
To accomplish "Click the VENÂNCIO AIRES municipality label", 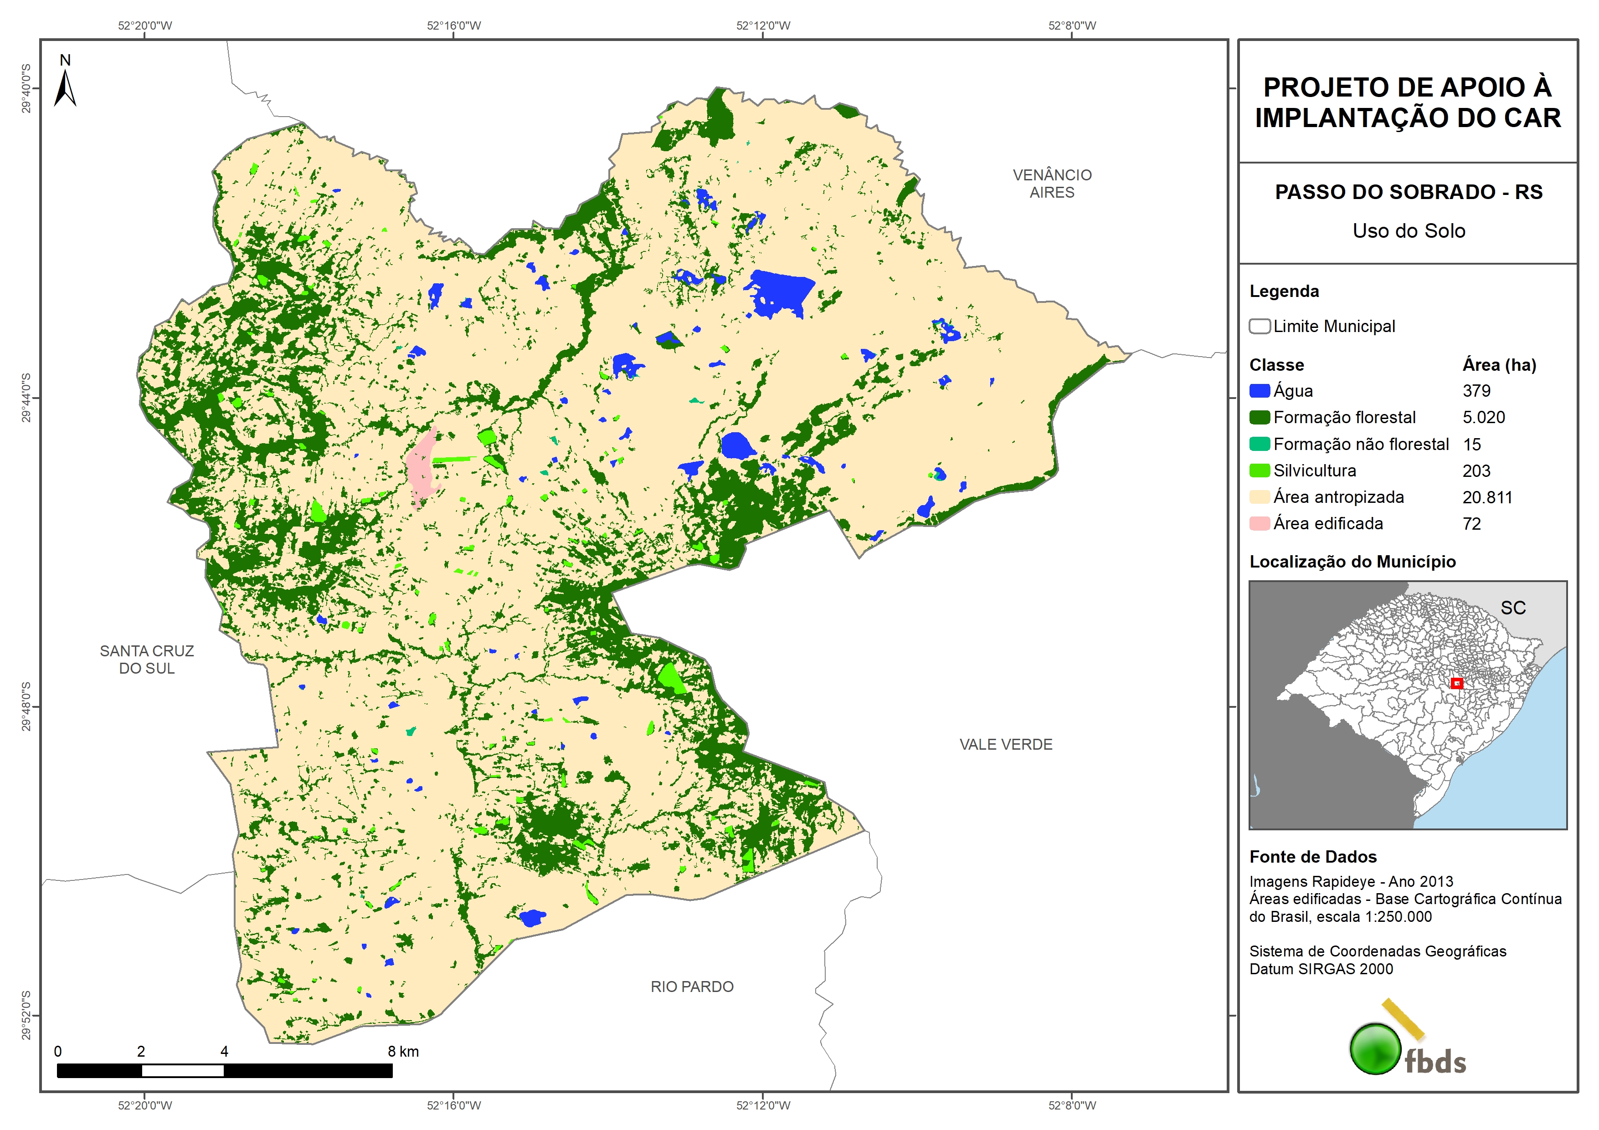I will pyautogui.click(x=1052, y=184).
